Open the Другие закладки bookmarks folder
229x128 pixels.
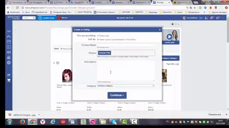point(218,12)
